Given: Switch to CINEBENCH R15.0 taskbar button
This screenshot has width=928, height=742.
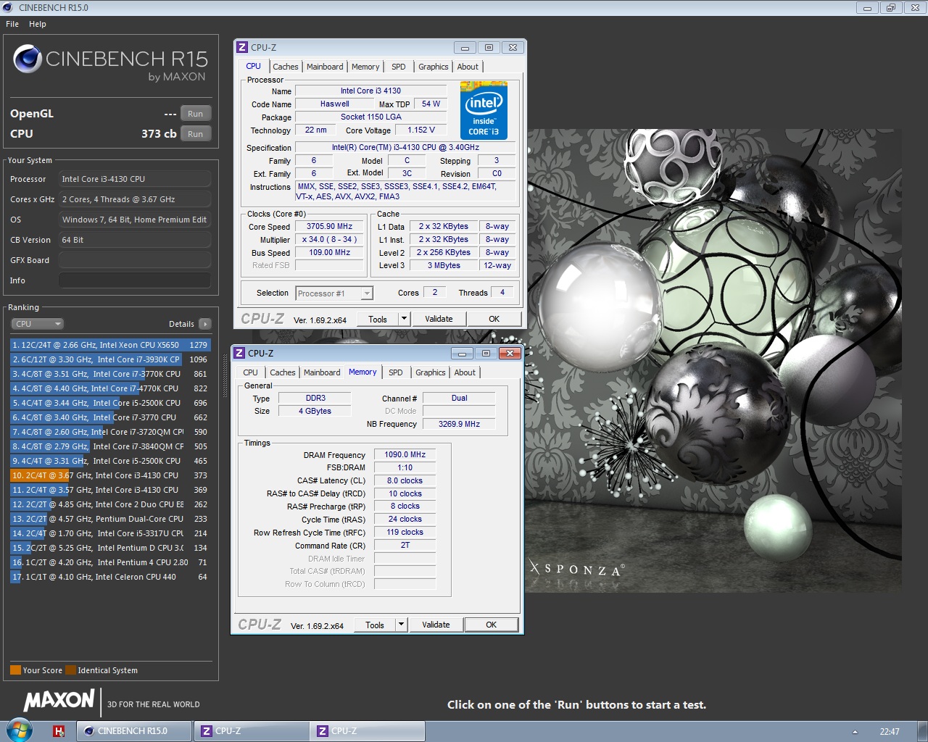Looking at the screenshot, I should pos(135,731).
